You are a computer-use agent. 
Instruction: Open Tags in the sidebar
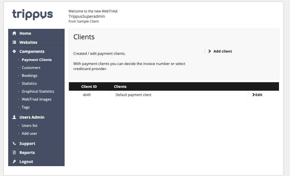pos(25,107)
